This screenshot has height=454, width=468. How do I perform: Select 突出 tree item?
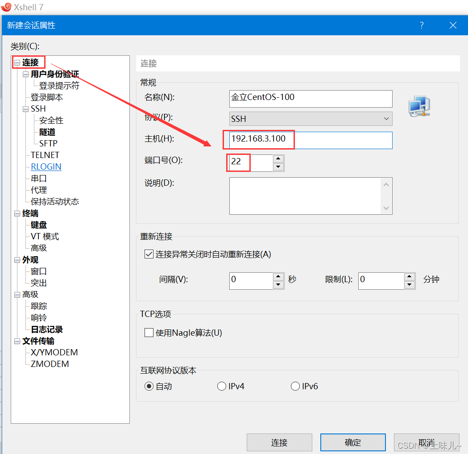click(39, 283)
